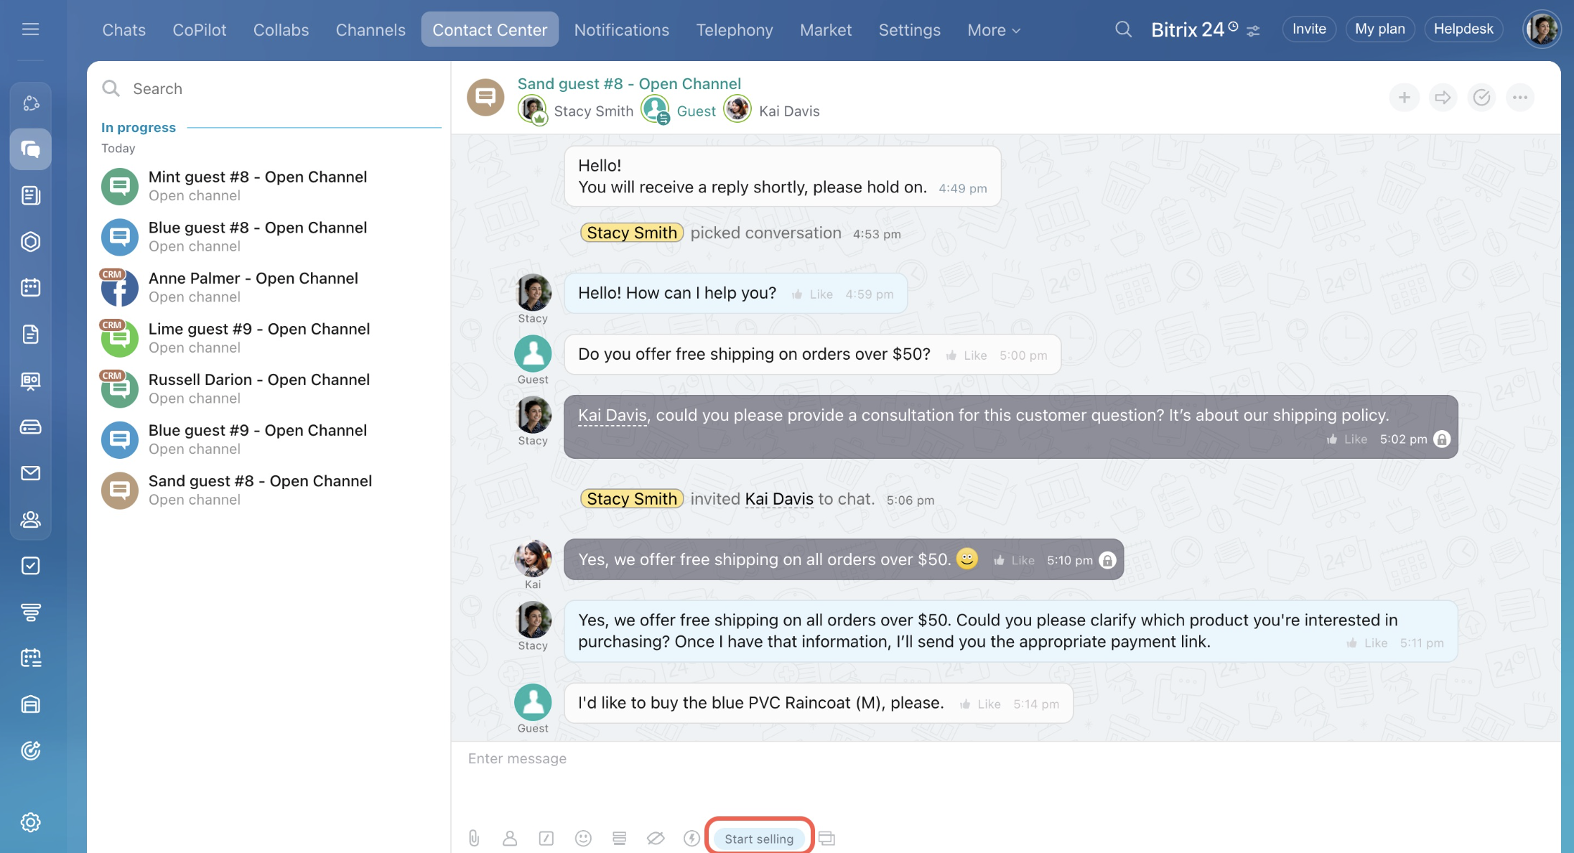Click the forward conversation arrow icon
Viewport: 1574px width, 853px height.
click(1443, 98)
